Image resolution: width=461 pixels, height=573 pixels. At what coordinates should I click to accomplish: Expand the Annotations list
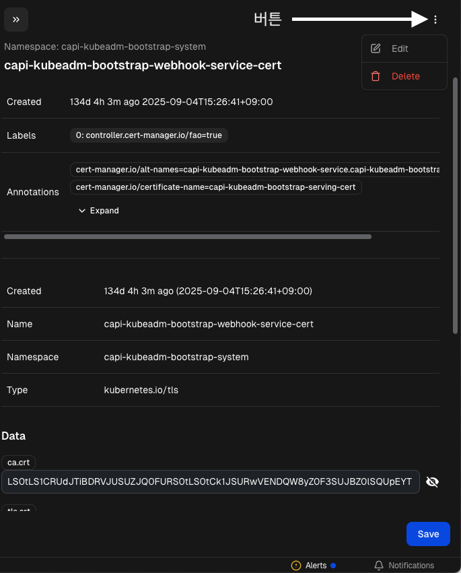click(x=98, y=211)
